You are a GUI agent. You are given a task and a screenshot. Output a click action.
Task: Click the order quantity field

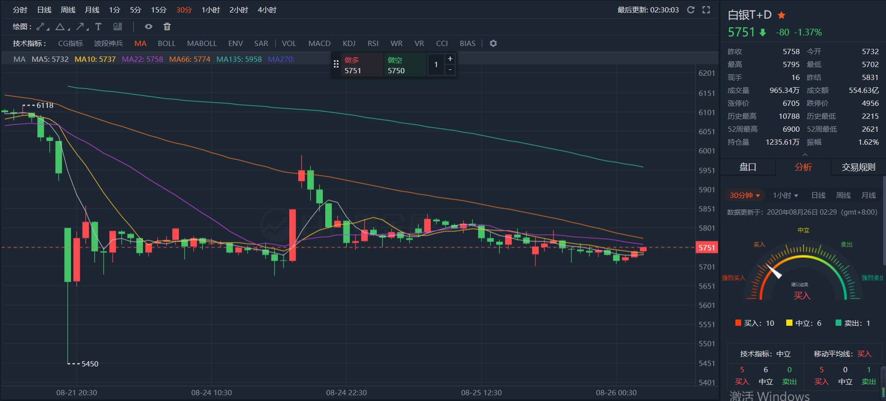(x=436, y=64)
